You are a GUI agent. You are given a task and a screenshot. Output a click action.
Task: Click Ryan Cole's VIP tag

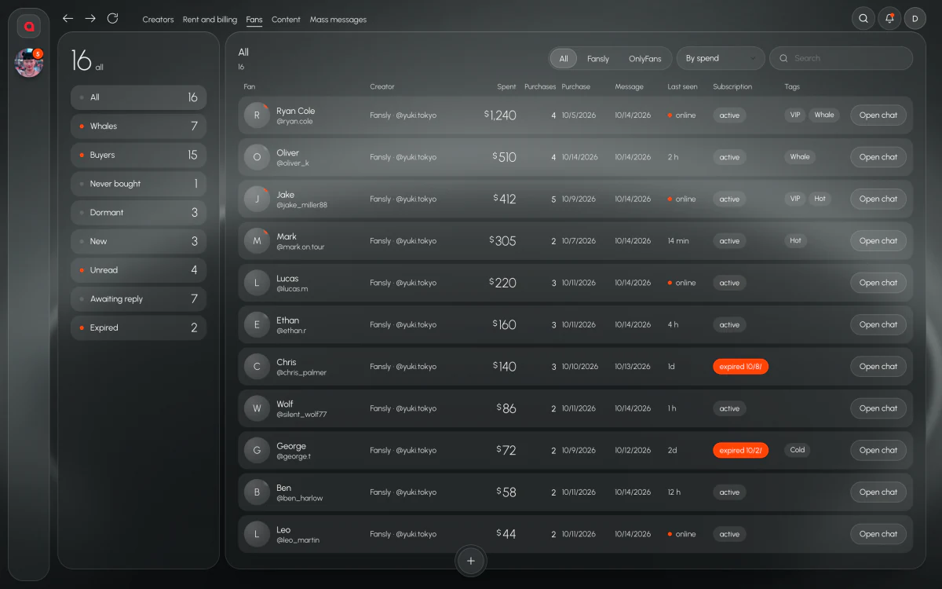click(x=795, y=115)
